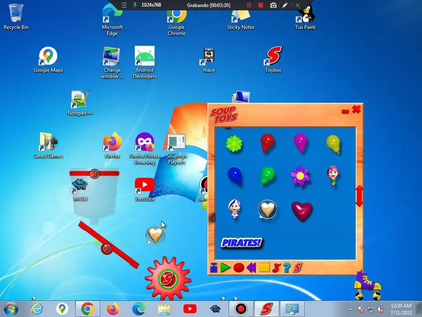Choose the yellow balloon toy

tap(333, 144)
